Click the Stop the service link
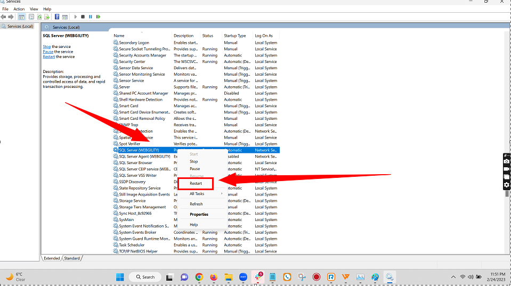Viewport: 511px width, 286px height. (x=46, y=46)
